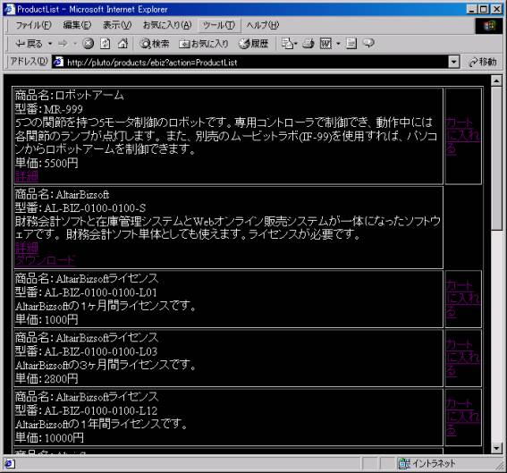The width and height of the screenshot is (507, 473).
Task: Click the ダウンロード link for AltairBizsoft
Action: pos(46,260)
